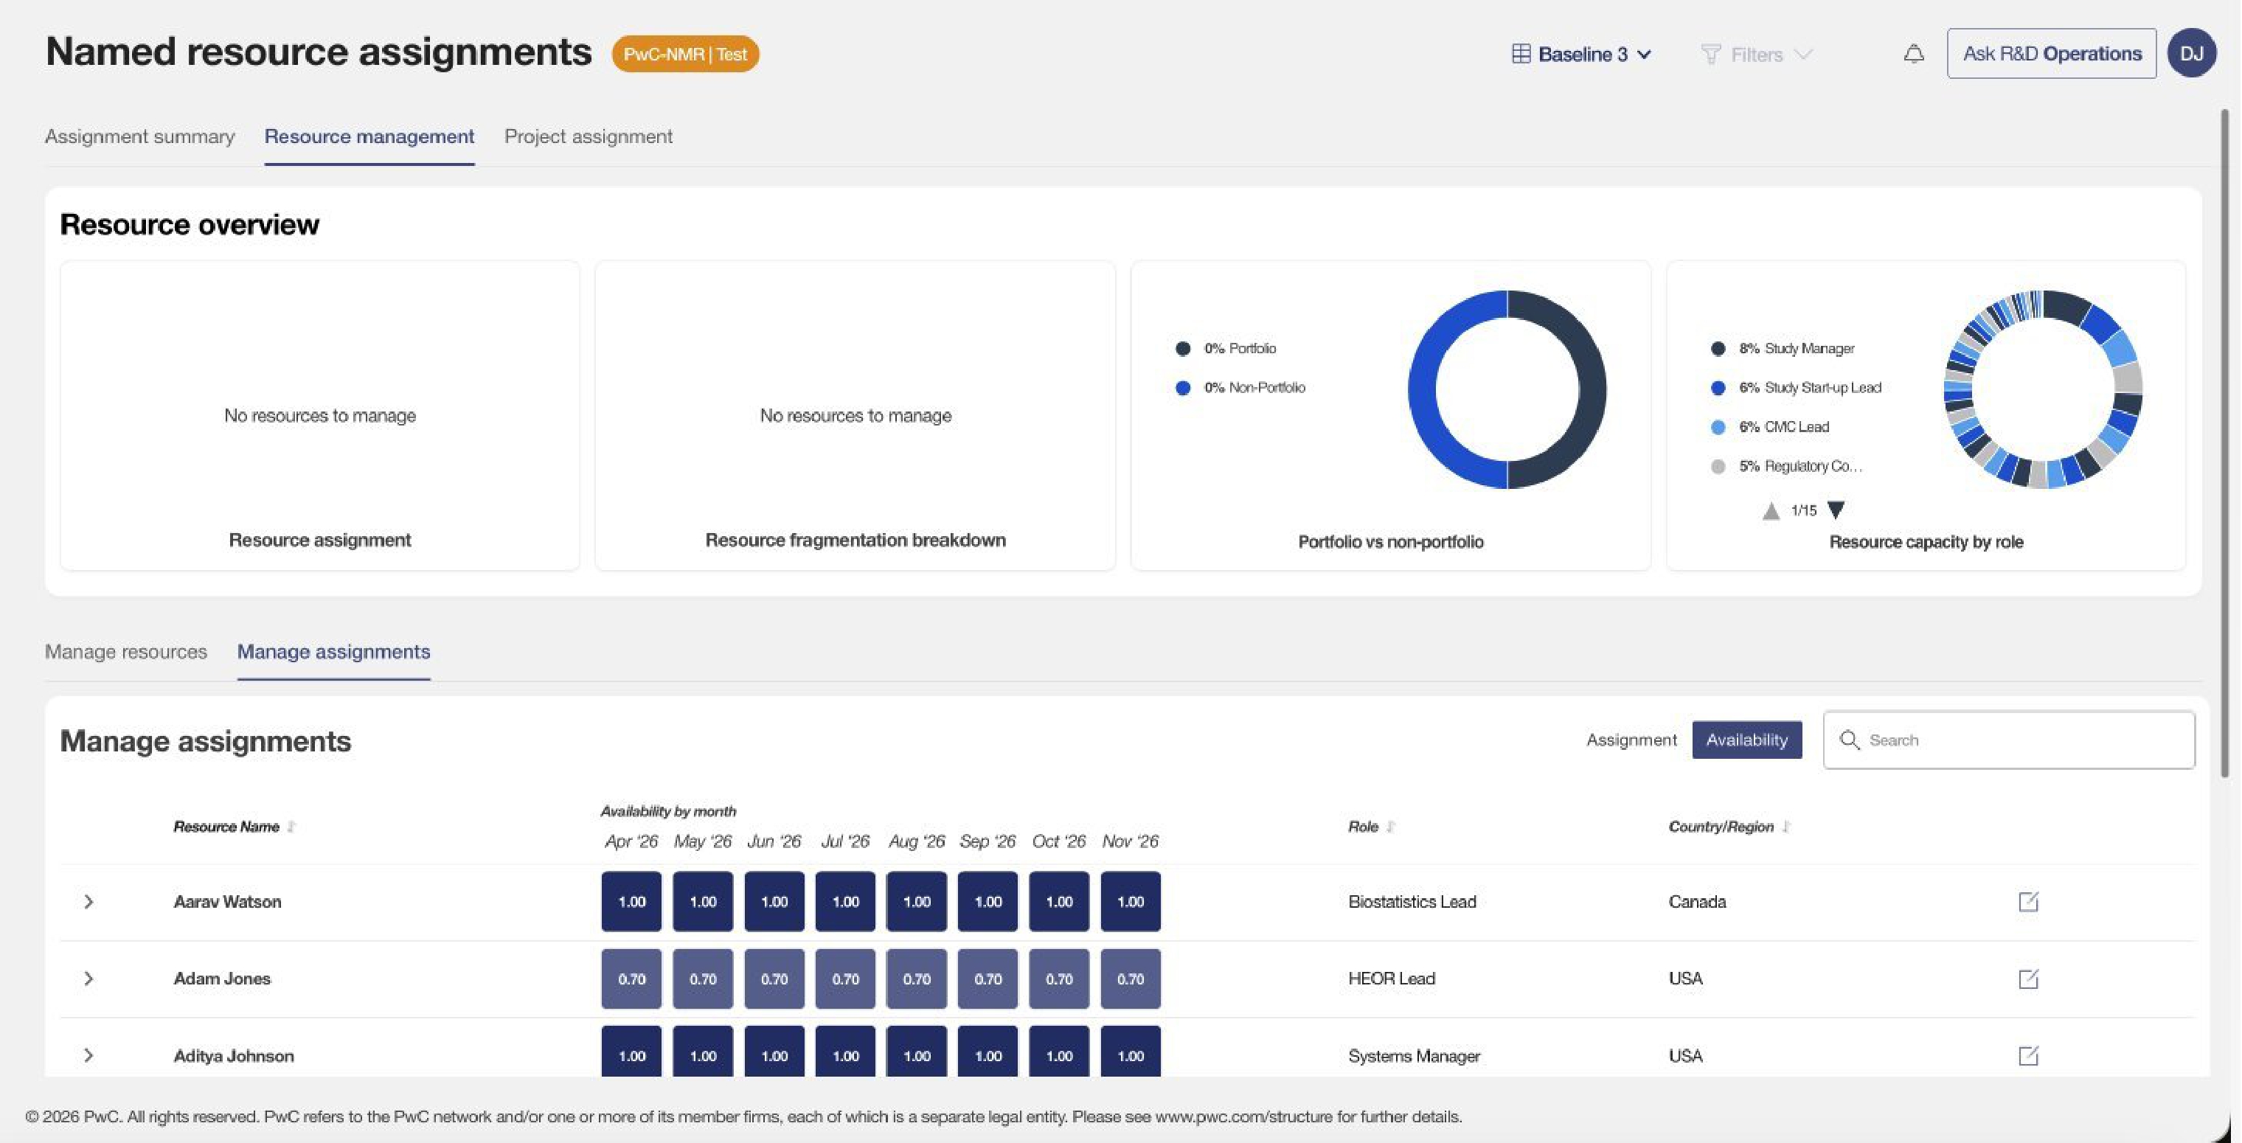Image resolution: width=2242 pixels, height=1143 pixels.
Task: Toggle Study Manager legend entry
Action: click(x=1783, y=348)
